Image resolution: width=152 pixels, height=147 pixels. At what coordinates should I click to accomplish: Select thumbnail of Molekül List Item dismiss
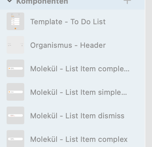click(x=15, y=115)
